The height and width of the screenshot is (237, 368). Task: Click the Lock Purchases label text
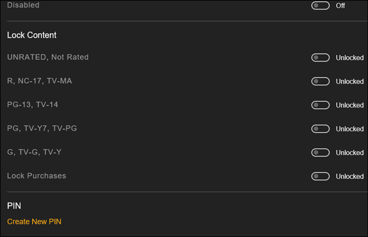click(x=37, y=176)
